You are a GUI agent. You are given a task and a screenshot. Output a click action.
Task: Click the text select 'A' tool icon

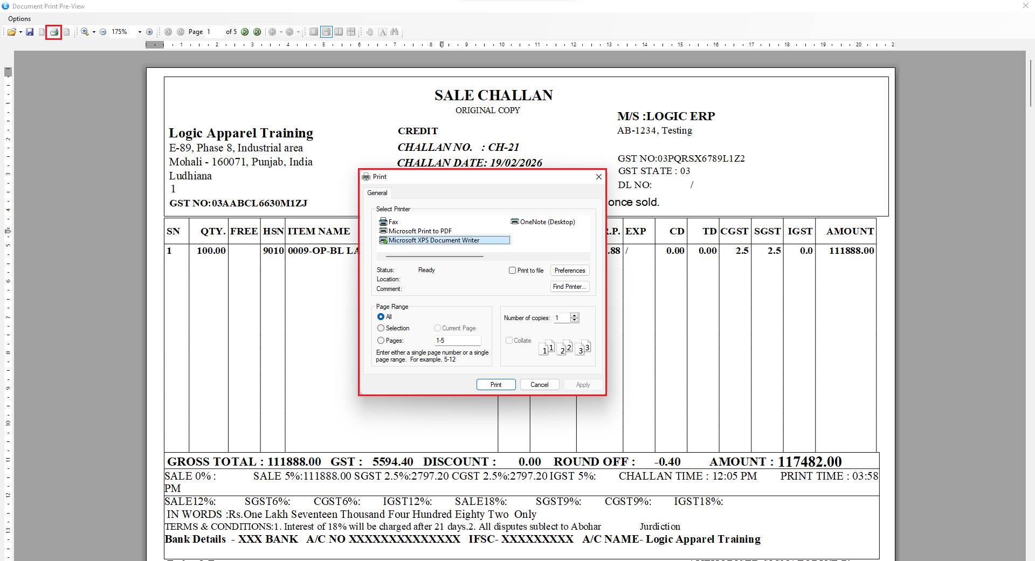click(382, 32)
